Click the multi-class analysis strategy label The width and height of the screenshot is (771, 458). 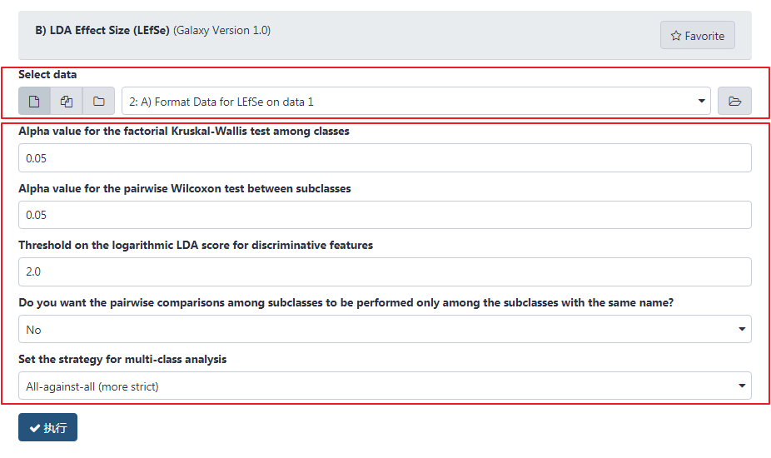tap(122, 360)
